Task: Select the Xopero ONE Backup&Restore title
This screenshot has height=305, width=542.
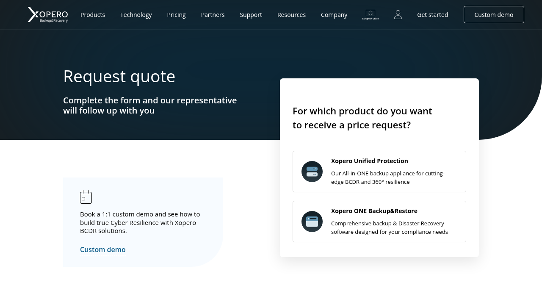Action: pyautogui.click(x=374, y=211)
